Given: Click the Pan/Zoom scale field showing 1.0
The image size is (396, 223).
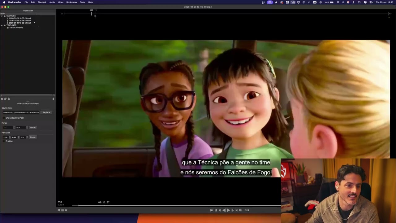Looking at the screenshot, I should coord(23,137).
